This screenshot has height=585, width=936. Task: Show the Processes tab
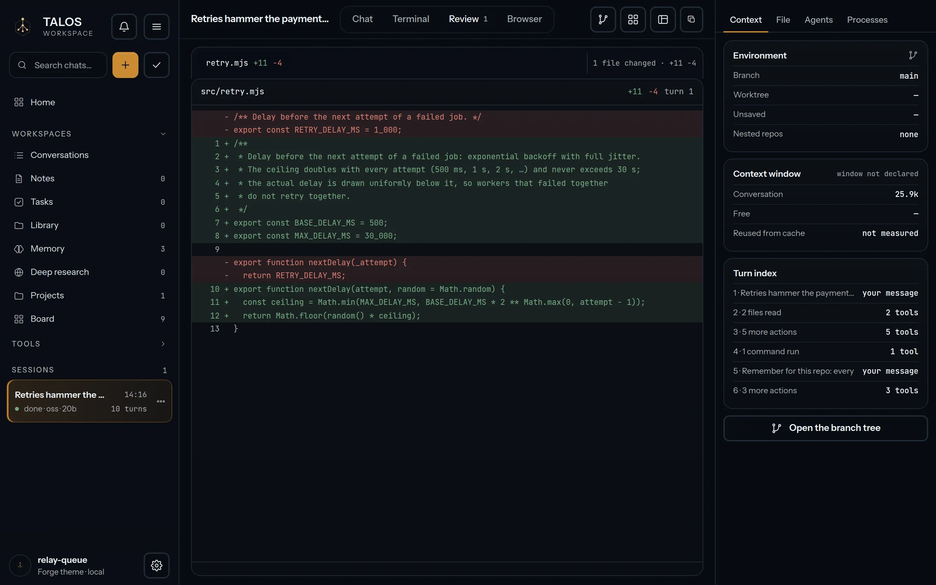867,20
